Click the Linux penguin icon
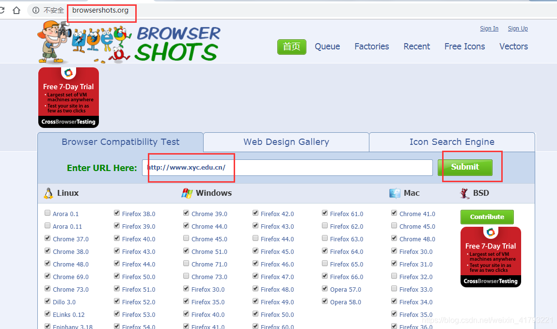Screen dimensions: 557x329 (48, 193)
